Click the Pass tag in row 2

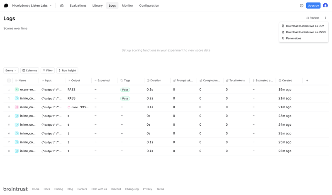pyautogui.click(x=125, y=98)
